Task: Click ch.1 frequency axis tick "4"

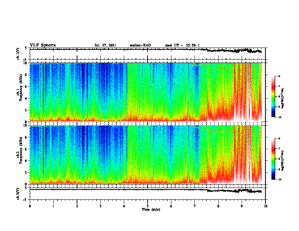Action: pos(26,99)
